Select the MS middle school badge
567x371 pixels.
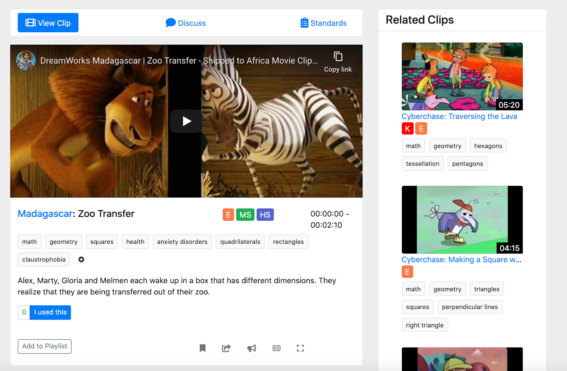click(x=245, y=215)
